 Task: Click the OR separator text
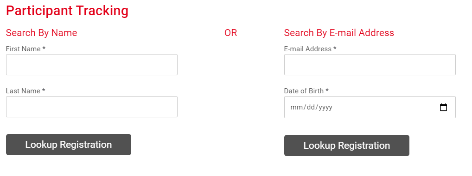[231, 33]
